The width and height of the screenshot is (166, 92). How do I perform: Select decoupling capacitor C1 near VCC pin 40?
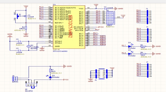click(105, 9)
